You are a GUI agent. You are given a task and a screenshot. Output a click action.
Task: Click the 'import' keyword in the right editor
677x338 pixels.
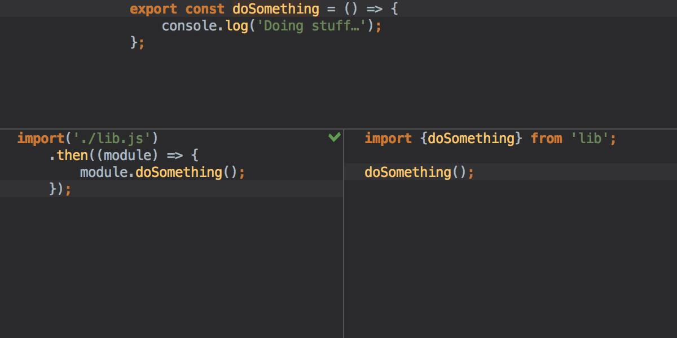pos(388,138)
